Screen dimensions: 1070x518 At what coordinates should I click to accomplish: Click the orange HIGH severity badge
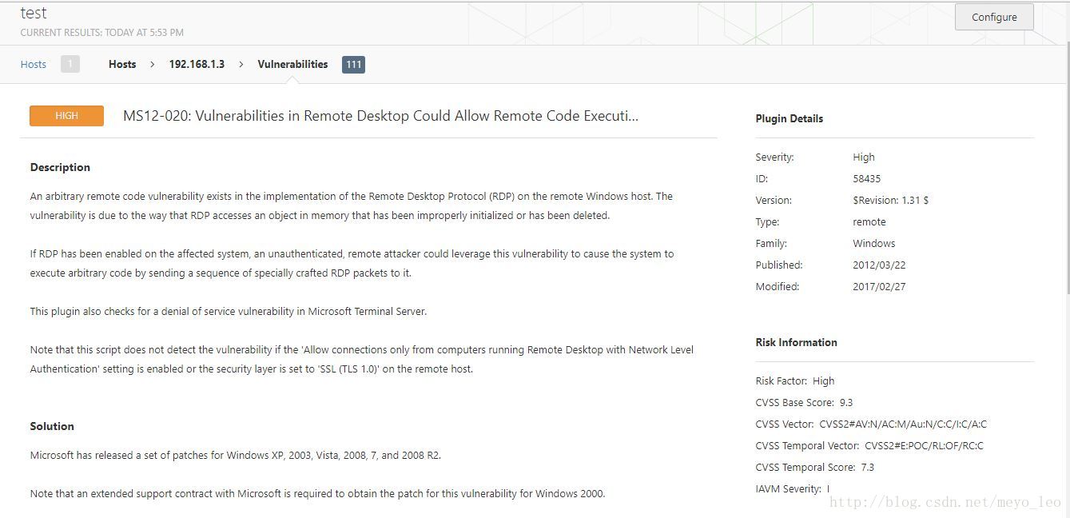click(x=67, y=116)
